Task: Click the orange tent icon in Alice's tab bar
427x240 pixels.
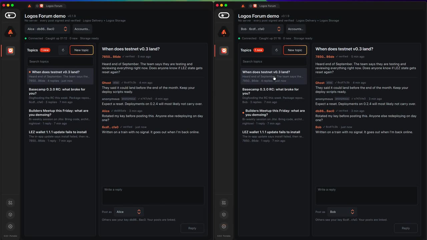Action: pyautogui.click(x=29, y=6)
